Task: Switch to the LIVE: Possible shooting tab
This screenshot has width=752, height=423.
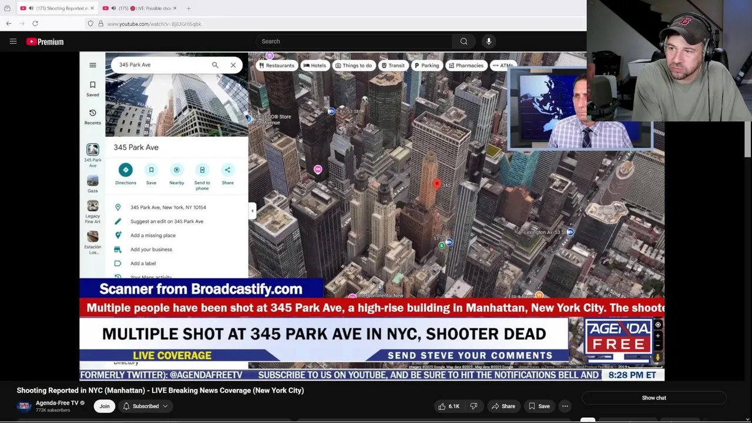Action: [x=140, y=8]
